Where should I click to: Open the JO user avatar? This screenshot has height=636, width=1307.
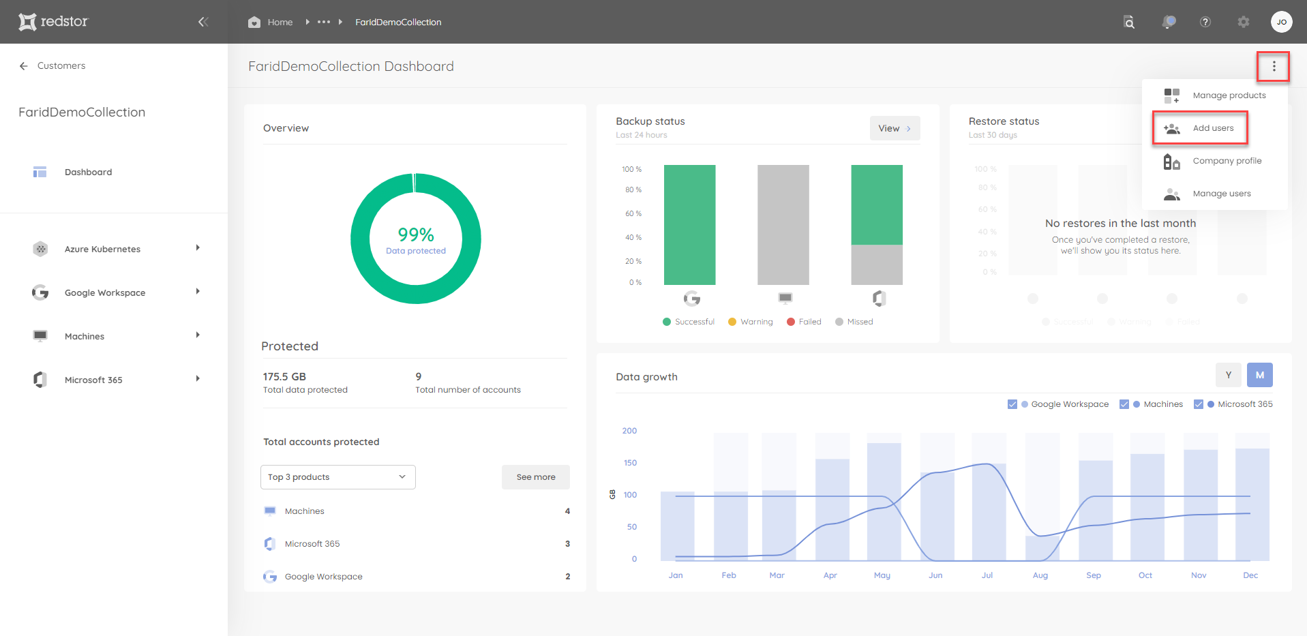click(1282, 22)
